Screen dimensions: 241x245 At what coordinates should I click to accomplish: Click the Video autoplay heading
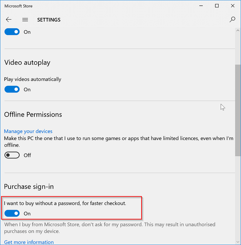pyautogui.click(x=27, y=63)
